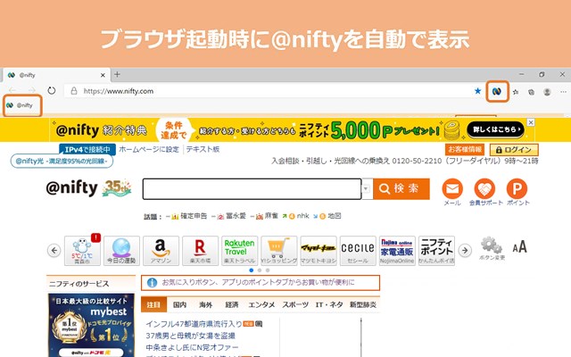Change text size with AA icon
The height and width of the screenshot is (357, 571).
(519, 247)
